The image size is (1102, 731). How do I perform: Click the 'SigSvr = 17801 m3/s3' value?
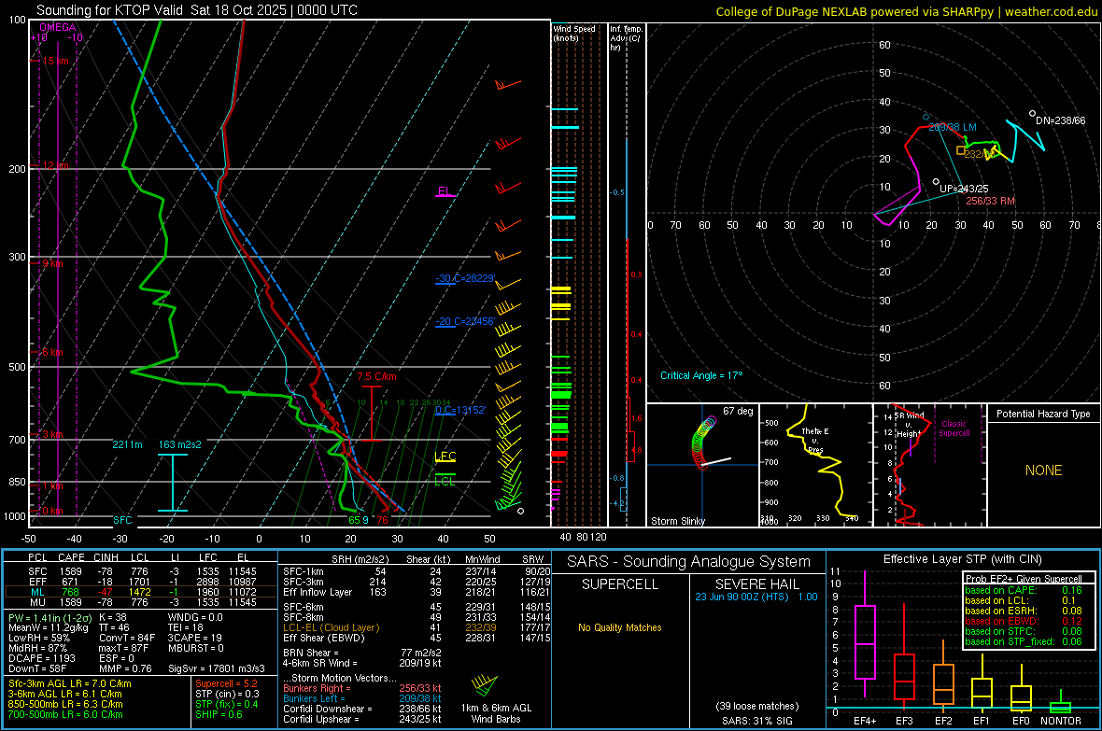217,668
